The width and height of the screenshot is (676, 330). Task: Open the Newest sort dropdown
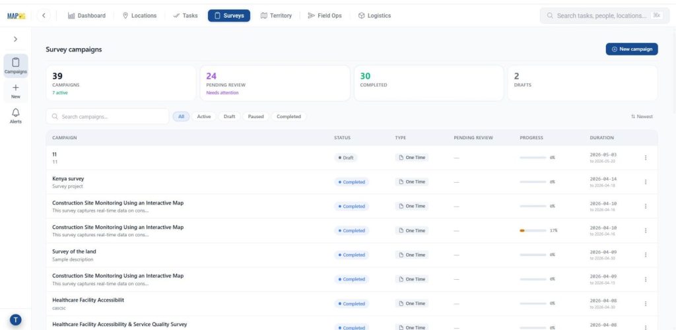[x=642, y=116]
